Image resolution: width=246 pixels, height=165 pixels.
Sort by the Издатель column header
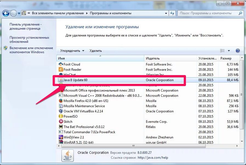[170, 58]
